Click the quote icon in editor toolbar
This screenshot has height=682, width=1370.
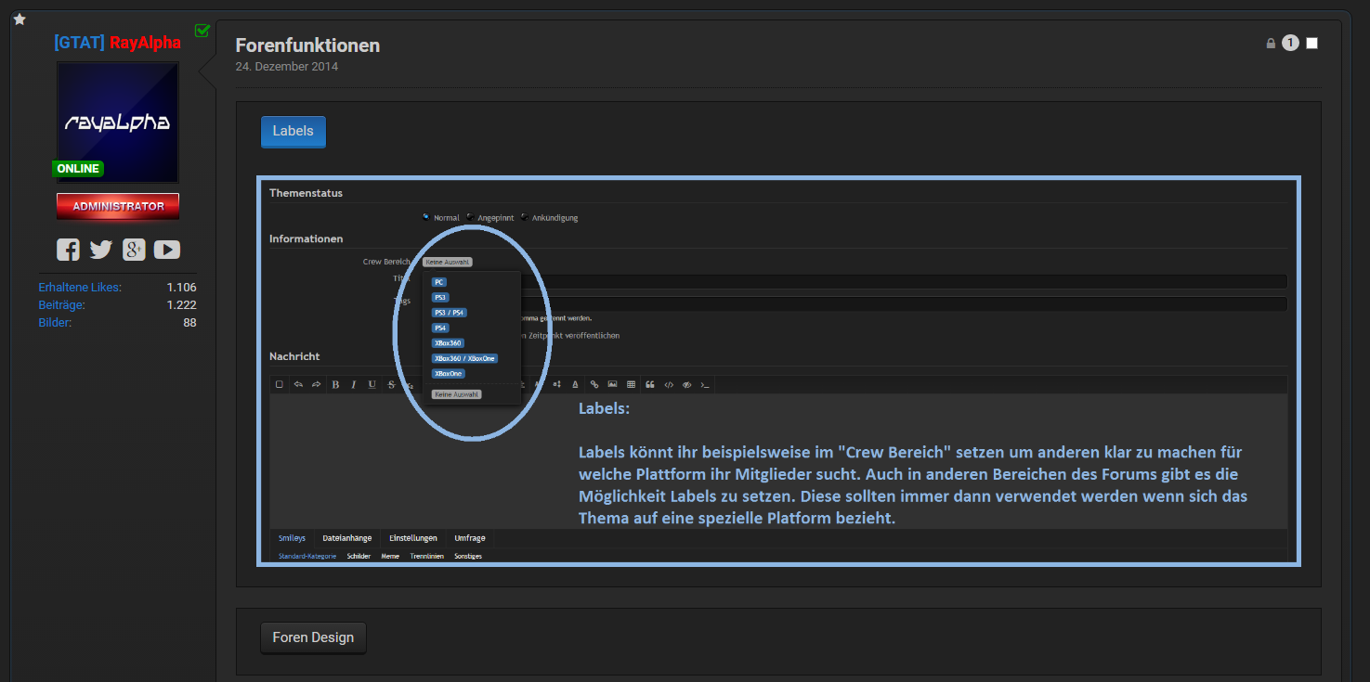pyautogui.click(x=649, y=384)
